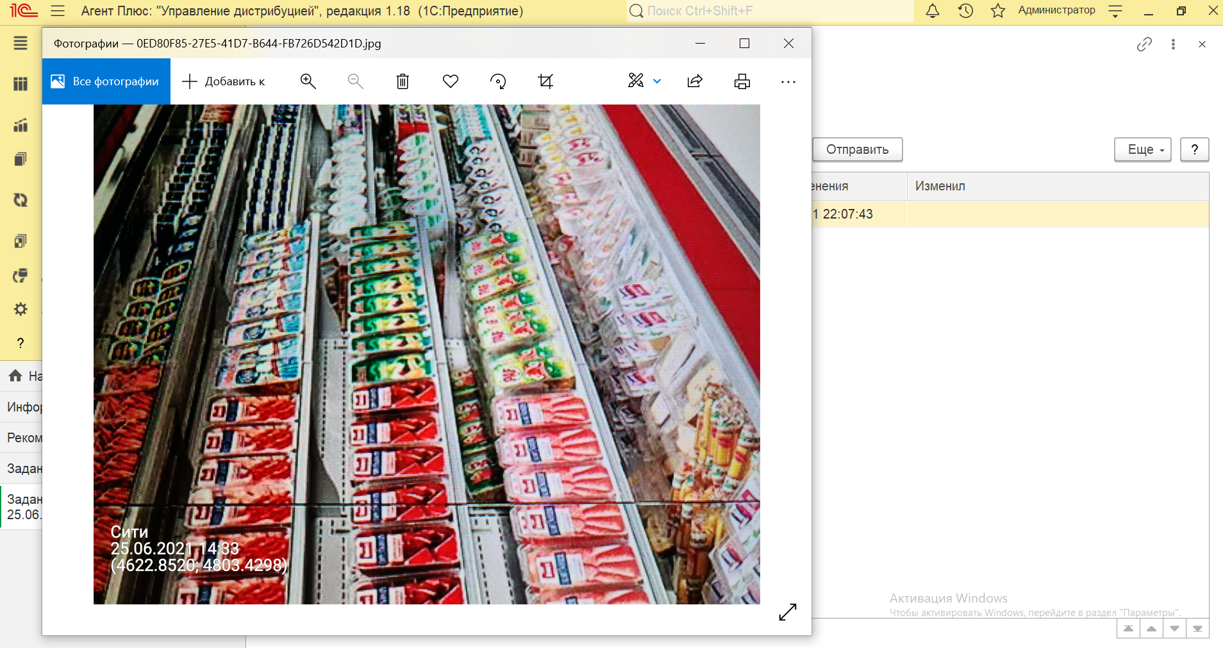Rotate the photo with the rotate icon
Viewport: 1223px width, 648px height.
[x=498, y=81]
